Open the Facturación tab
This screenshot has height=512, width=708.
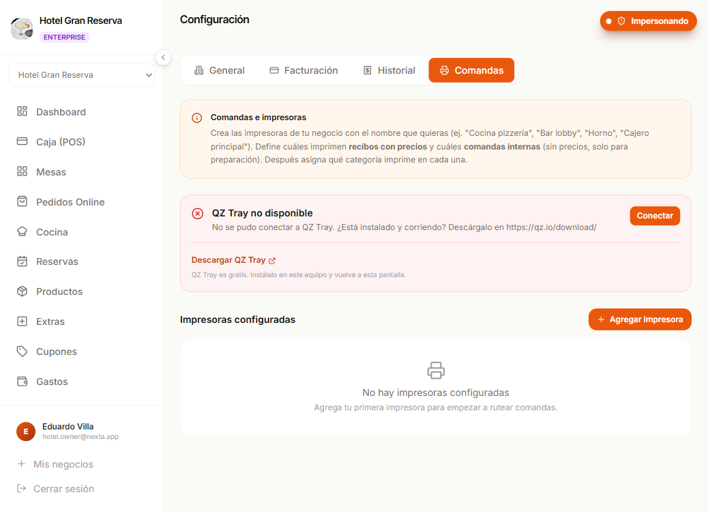[304, 70]
